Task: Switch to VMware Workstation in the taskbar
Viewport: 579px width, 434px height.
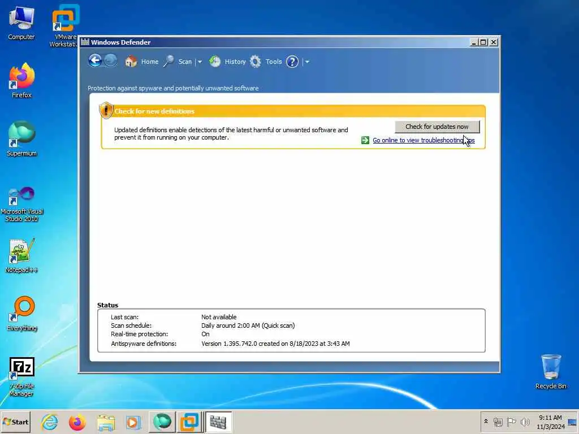Action: coord(189,422)
